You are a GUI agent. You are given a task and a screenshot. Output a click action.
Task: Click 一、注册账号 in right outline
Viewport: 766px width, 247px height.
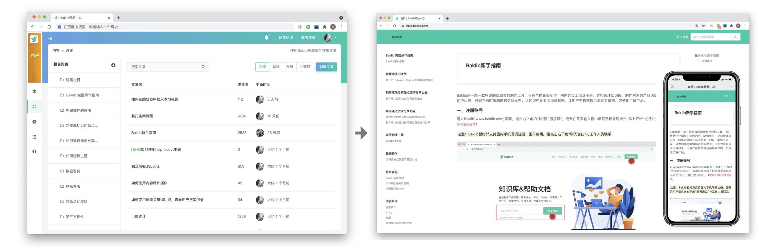click(x=704, y=61)
